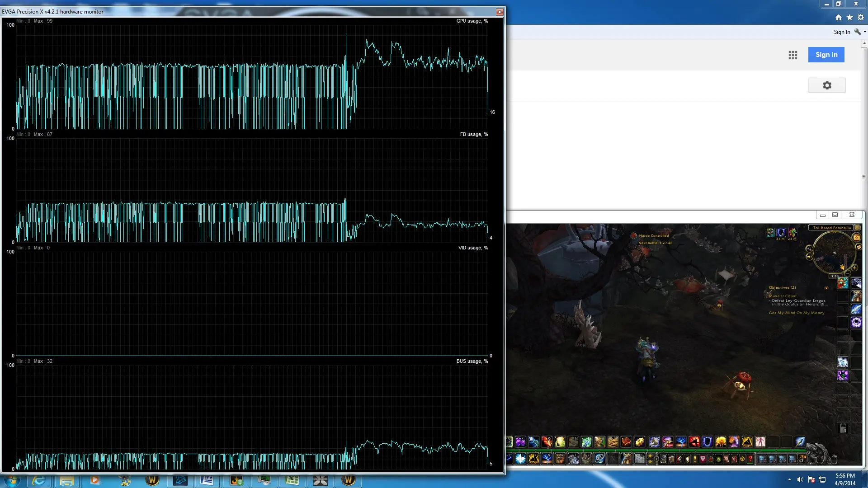Cast the red silhouette spell on upper bar
868x488 pixels.
click(x=694, y=441)
